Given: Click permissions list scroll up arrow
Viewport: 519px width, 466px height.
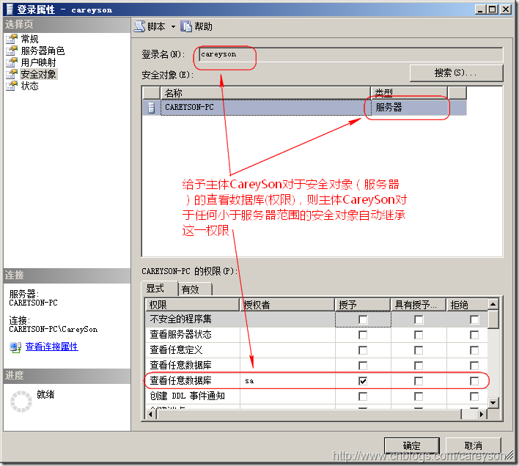Looking at the screenshot, I should [493, 304].
